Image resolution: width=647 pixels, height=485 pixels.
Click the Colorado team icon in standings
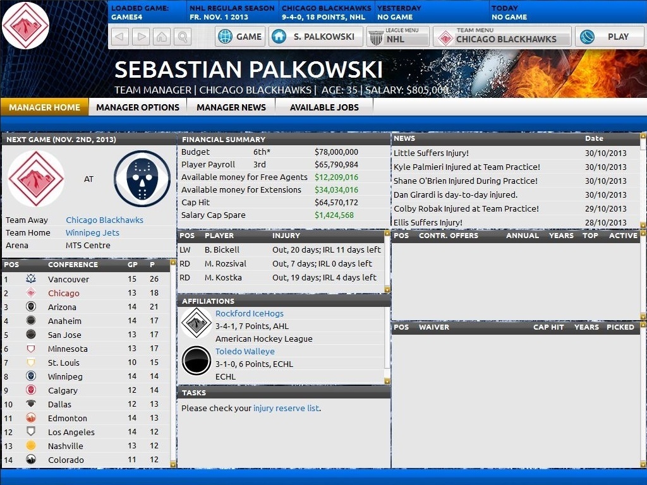click(x=31, y=460)
